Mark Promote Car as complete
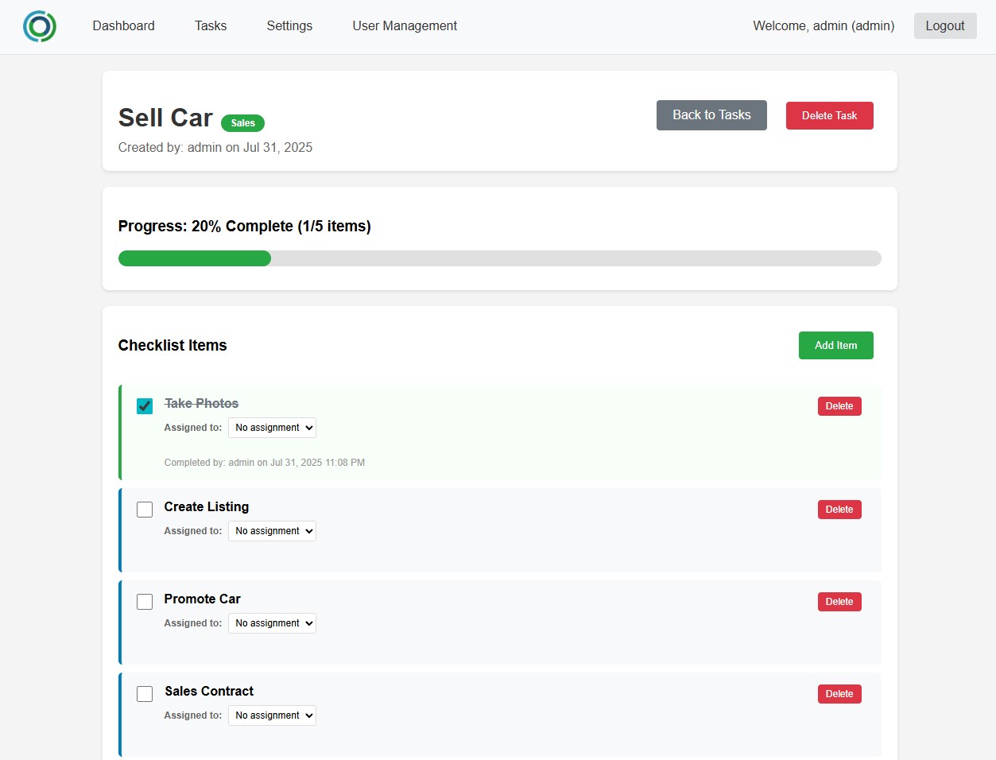Image resolution: width=996 pixels, height=760 pixels. [x=145, y=602]
